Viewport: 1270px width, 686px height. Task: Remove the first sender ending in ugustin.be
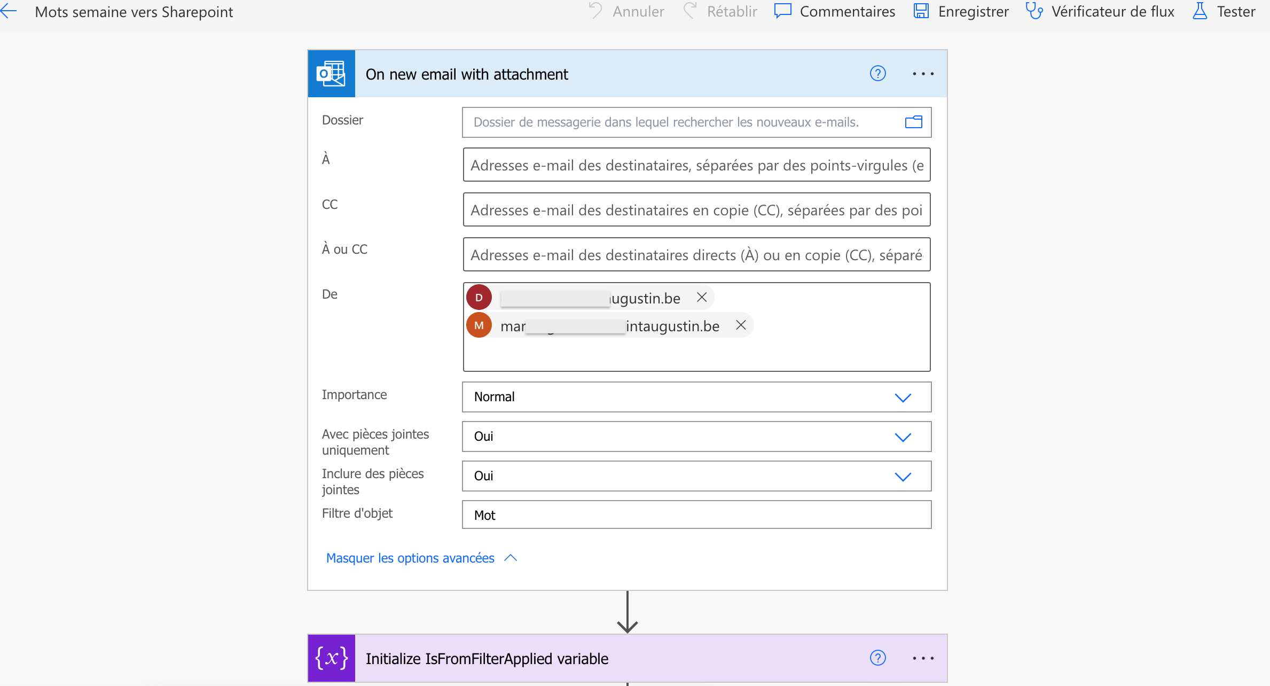[702, 297]
